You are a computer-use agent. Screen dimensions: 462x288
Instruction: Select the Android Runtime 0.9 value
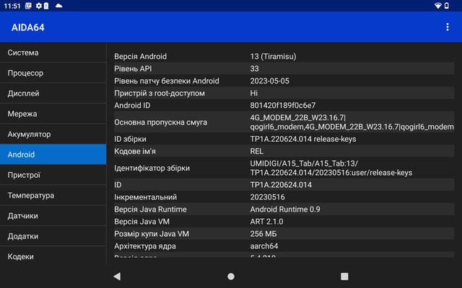tap(285, 210)
